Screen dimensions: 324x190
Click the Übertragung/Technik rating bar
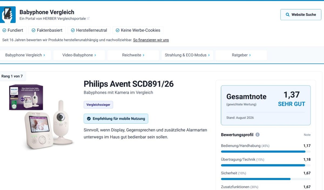(266, 165)
